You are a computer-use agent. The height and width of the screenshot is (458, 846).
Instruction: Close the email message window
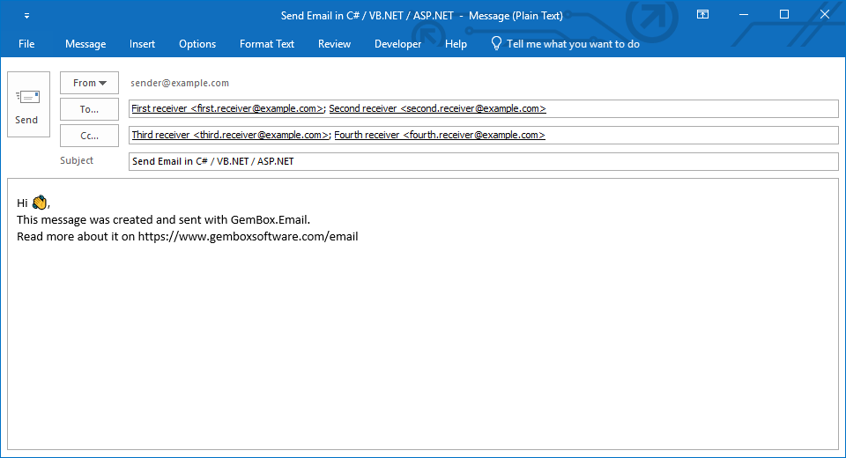point(824,15)
